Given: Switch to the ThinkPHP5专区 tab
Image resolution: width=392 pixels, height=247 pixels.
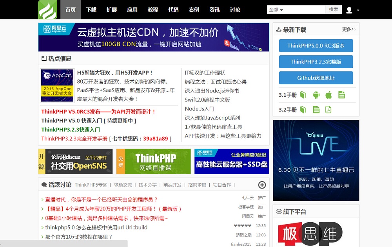Looking at the screenshot, I should point(91,185).
